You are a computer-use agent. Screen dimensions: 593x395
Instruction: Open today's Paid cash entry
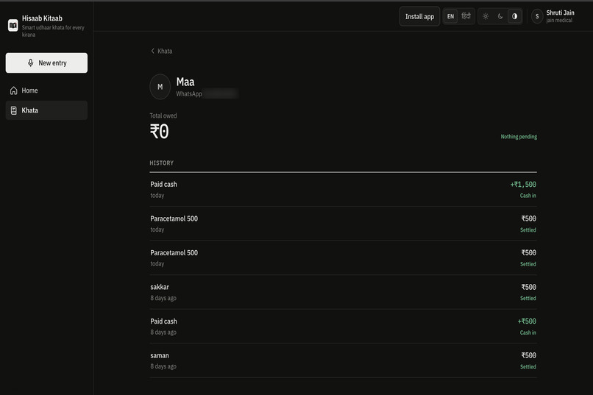point(343,189)
